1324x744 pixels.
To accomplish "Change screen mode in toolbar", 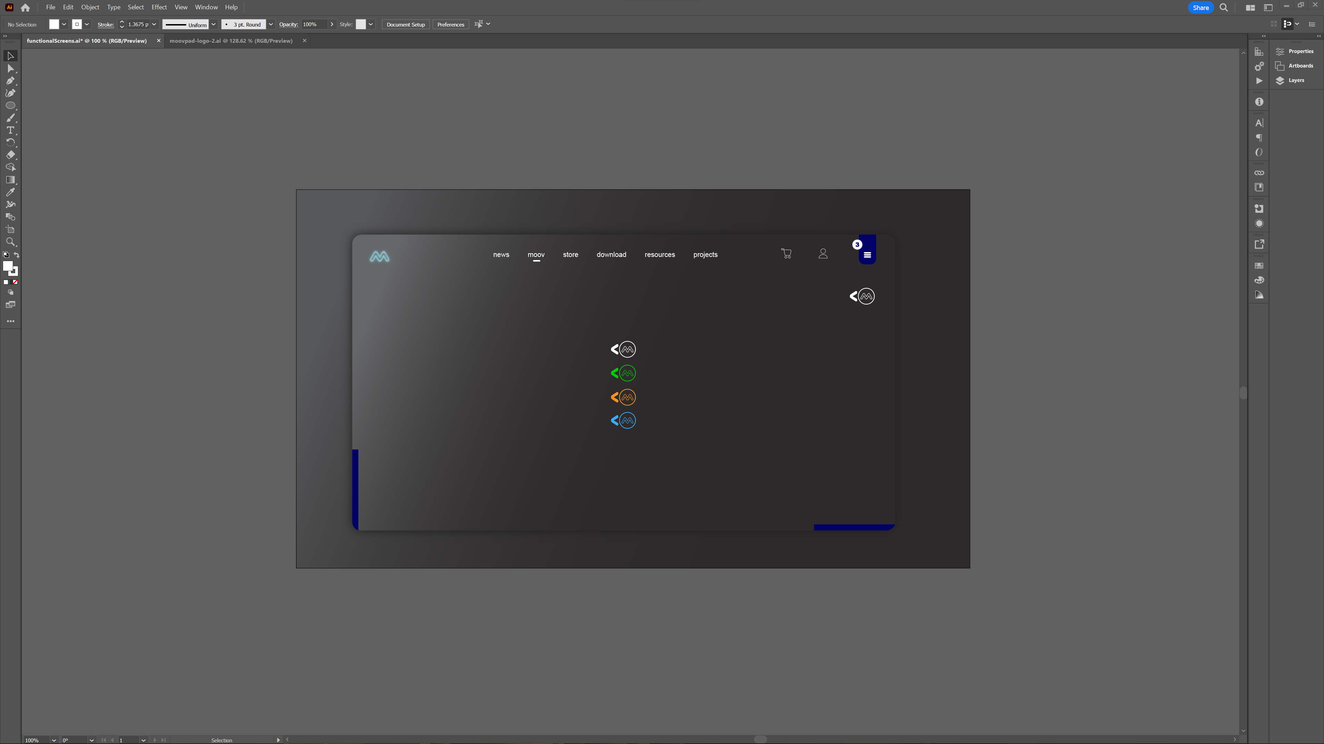I will (10, 305).
